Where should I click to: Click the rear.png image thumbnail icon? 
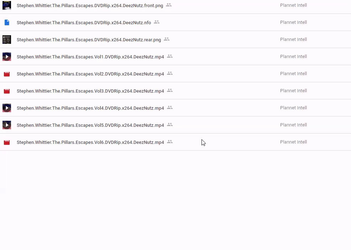tap(7, 40)
